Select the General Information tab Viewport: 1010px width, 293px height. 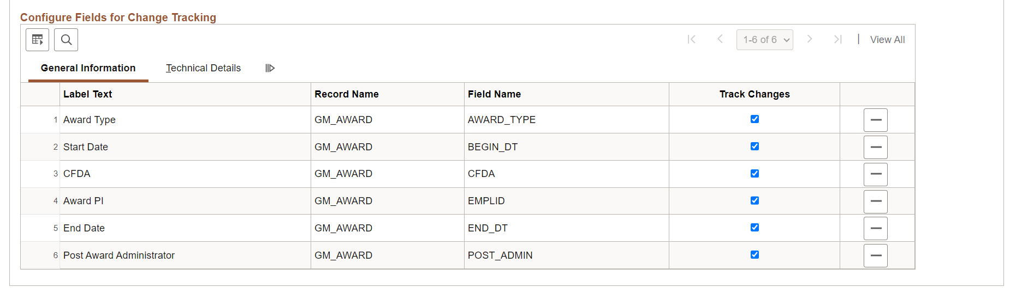(x=88, y=68)
